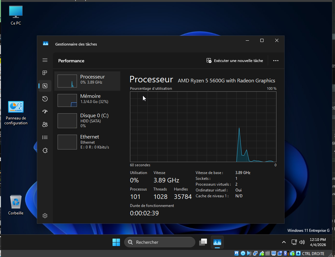This screenshot has height=257, width=335.
Task: Click VirtualBox audio status icon
Action: 249,253
